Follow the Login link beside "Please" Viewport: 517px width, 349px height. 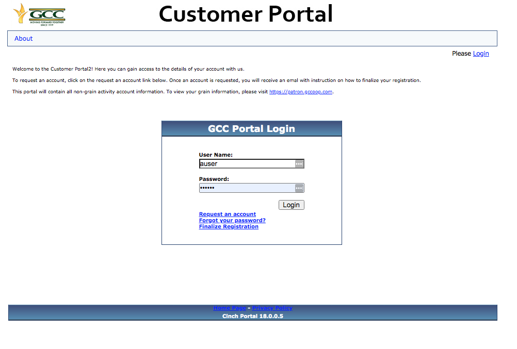point(480,54)
